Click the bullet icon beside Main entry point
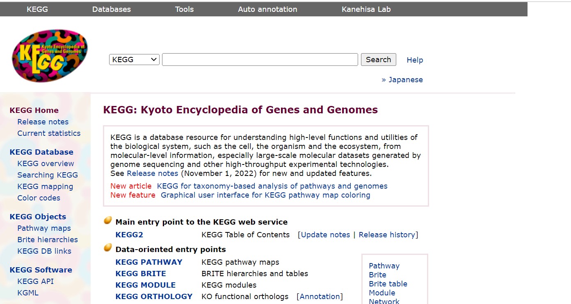 tap(108, 221)
